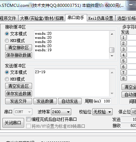Click the 清空发送区 button
136x142 pixels.
19,86
